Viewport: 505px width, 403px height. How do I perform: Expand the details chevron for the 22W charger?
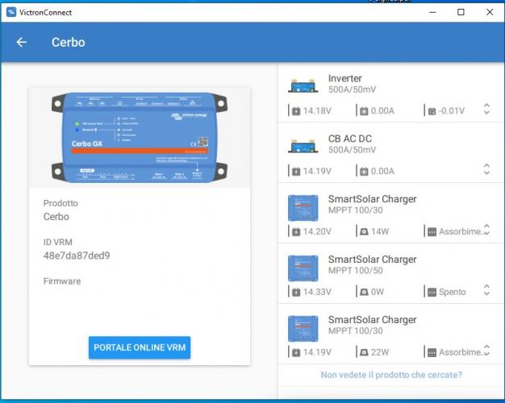[x=486, y=350]
